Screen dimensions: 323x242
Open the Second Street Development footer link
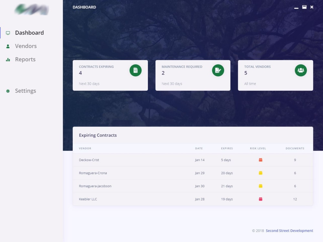pos(289,231)
